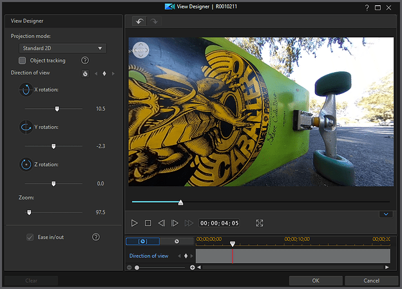Click the Zoom value 97.5

coord(100,212)
